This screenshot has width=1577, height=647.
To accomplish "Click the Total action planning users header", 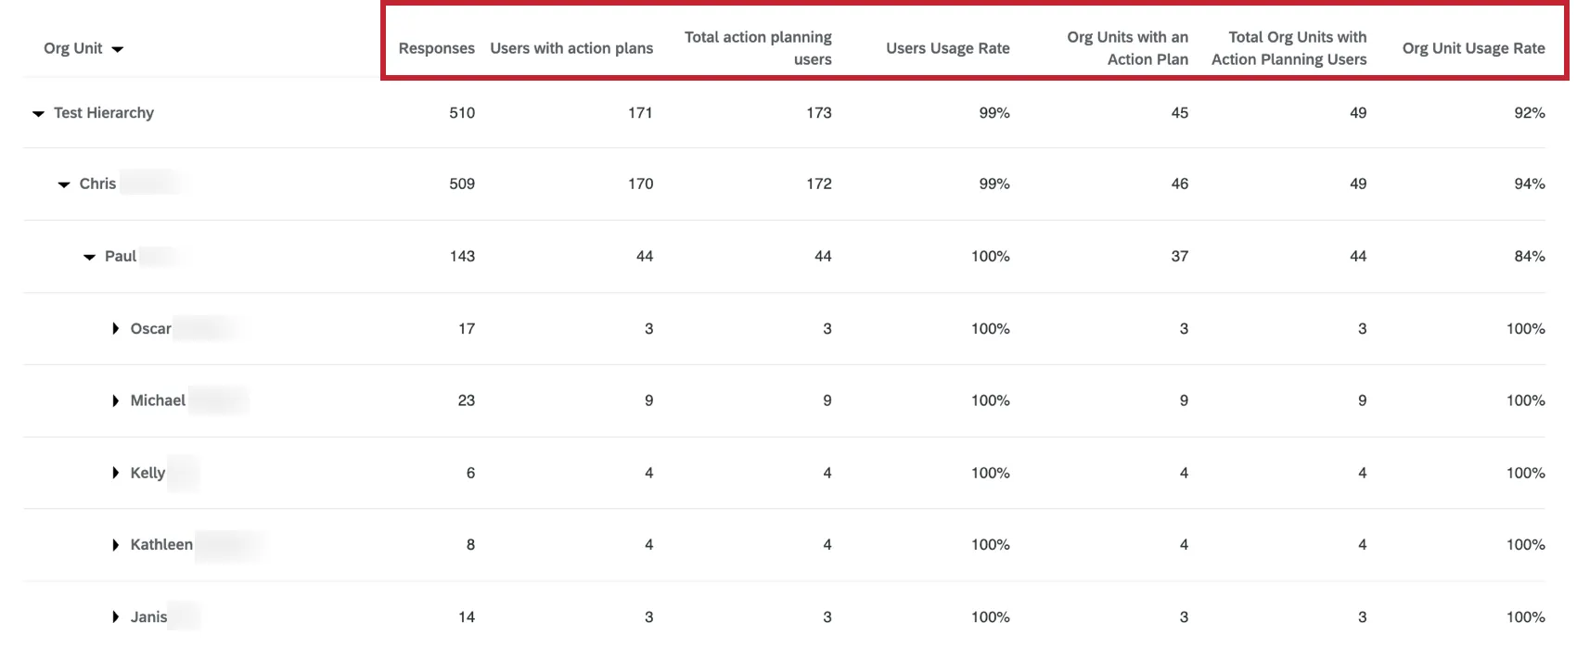I will [757, 48].
